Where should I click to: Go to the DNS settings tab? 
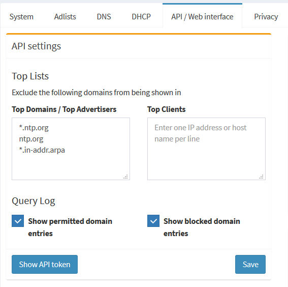[x=104, y=17]
